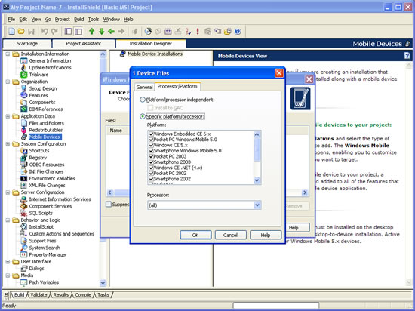Open the Project menu
This screenshot has width=415, height=311.
coord(62,20)
